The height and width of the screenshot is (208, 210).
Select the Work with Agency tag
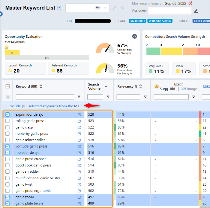pyautogui.click(x=160, y=21)
